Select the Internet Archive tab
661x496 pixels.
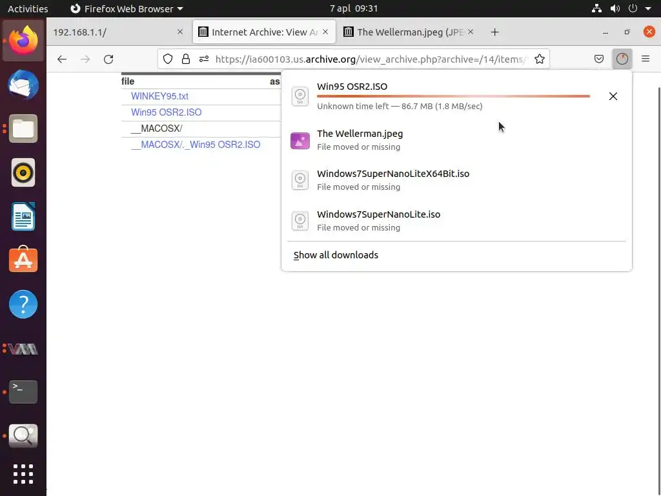(x=264, y=32)
